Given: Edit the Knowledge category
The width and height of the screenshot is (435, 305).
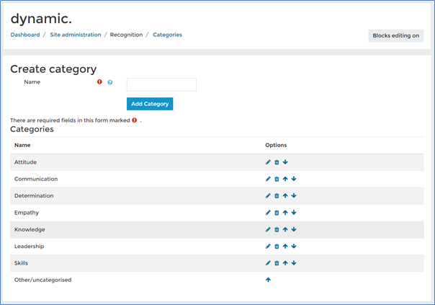Looking at the screenshot, I should [268, 229].
